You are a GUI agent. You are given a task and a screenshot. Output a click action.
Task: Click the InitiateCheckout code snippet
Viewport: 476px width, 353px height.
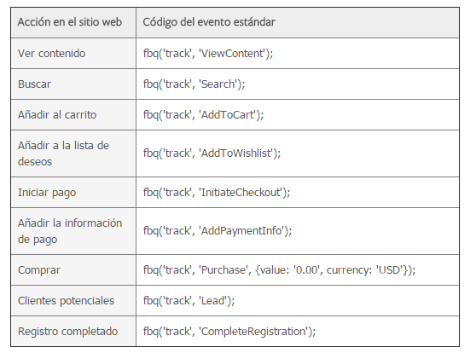[x=217, y=193]
